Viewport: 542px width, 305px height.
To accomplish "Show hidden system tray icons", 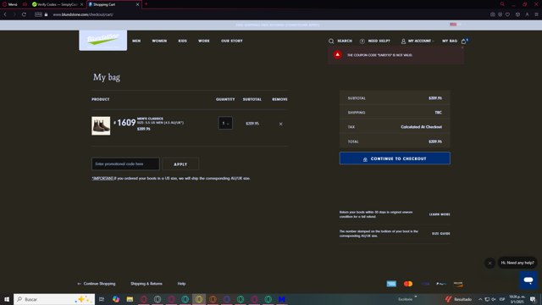I will [x=480, y=299].
